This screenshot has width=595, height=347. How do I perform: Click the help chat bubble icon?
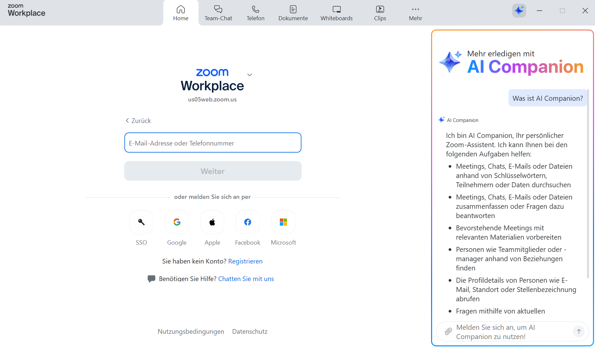point(151,279)
